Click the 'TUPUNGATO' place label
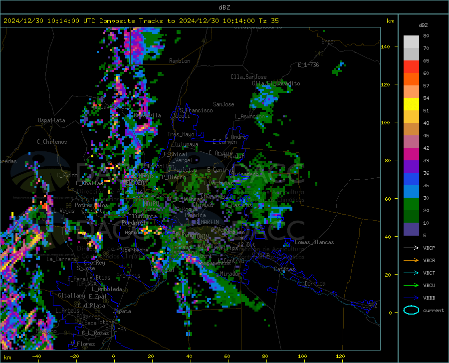Image resolution: width=449 pixels, height=363 pixels. [x=89, y=284]
